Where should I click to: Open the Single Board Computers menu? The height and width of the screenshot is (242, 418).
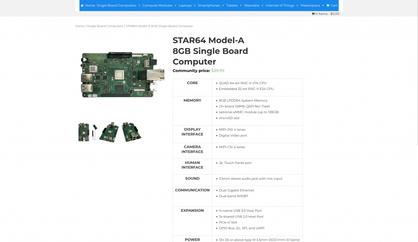[116, 6]
